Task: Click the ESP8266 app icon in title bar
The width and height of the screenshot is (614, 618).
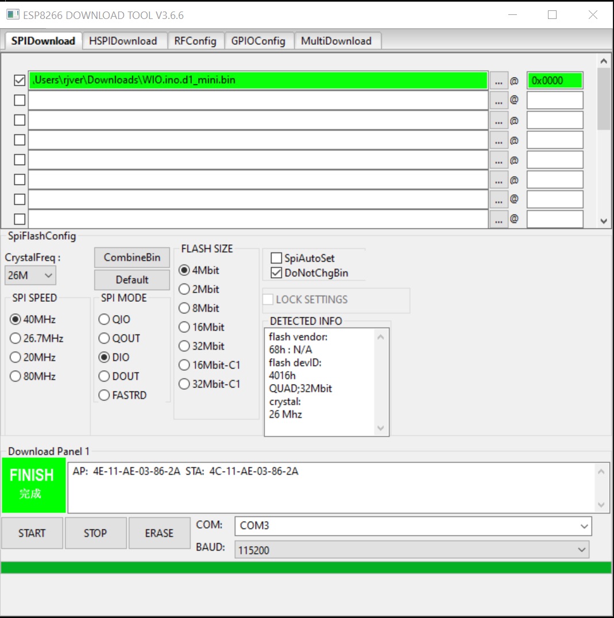Action: (13, 15)
